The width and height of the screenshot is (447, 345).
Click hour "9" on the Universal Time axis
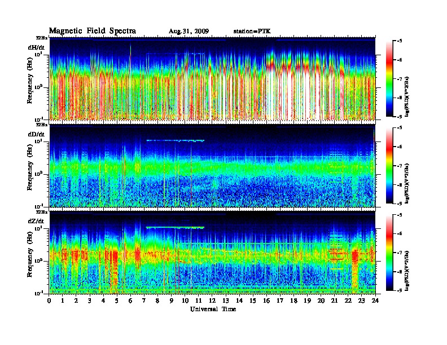click(x=172, y=301)
